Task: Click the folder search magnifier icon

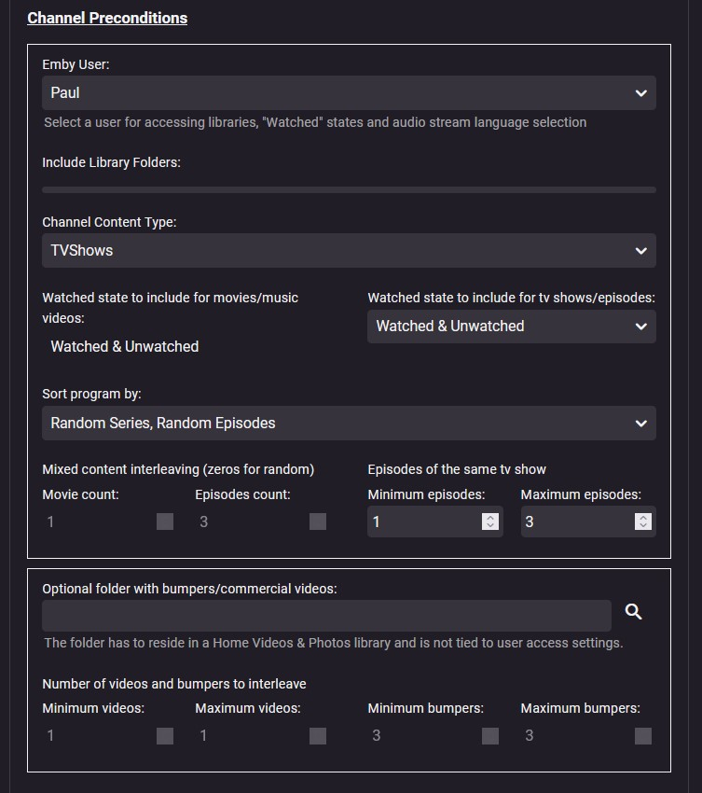Action: [634, 612]
